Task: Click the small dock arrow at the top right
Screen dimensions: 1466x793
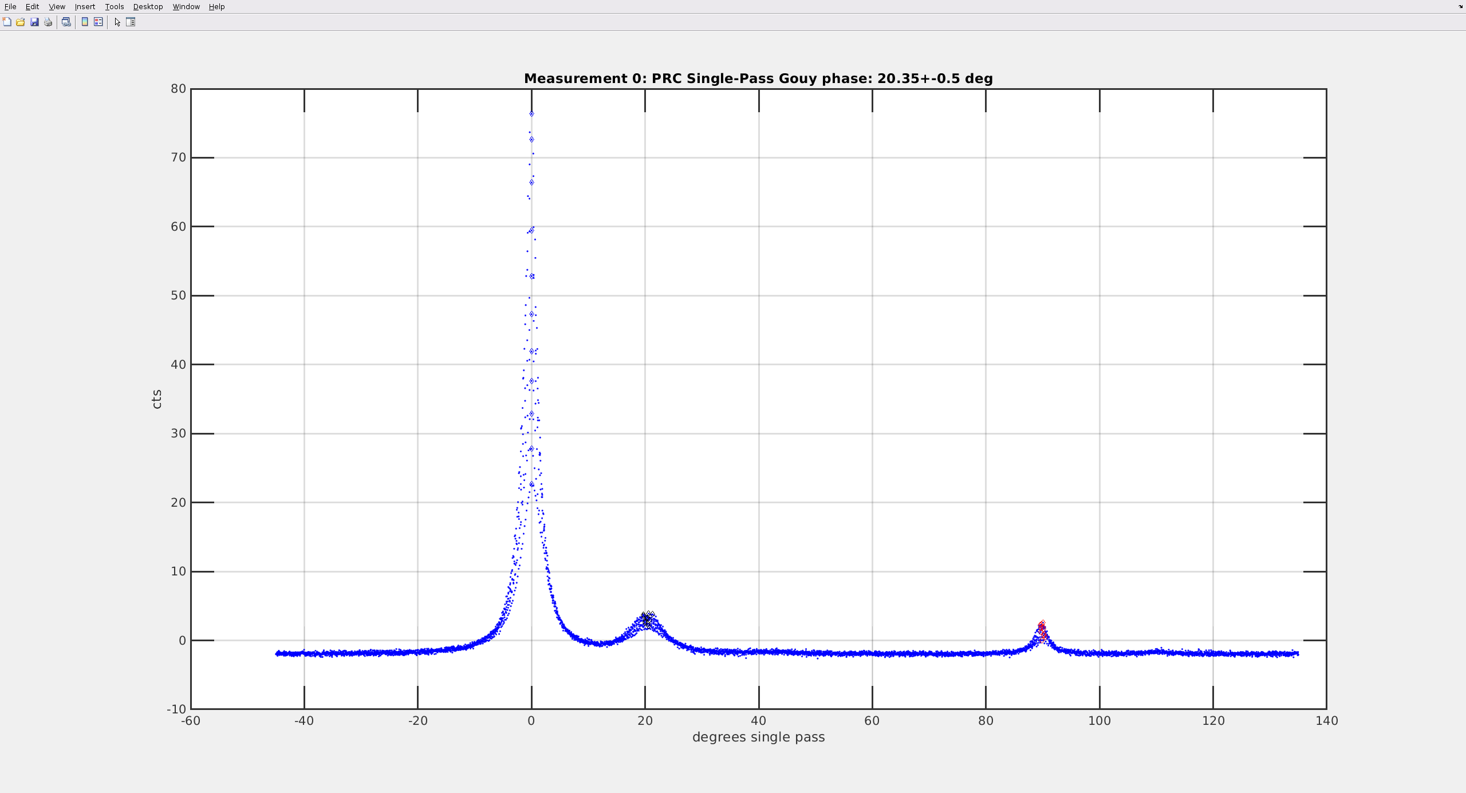Action: pyautogui.click(x=1460, y=6)
